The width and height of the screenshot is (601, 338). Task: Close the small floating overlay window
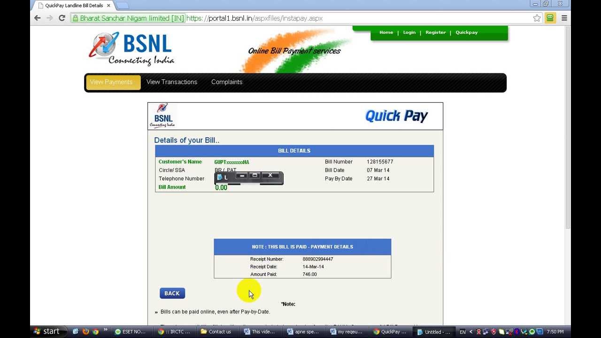point(270,176)
